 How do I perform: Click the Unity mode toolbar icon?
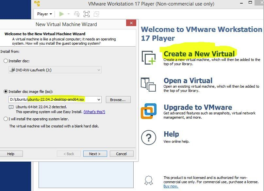click(x=96, y=14)
